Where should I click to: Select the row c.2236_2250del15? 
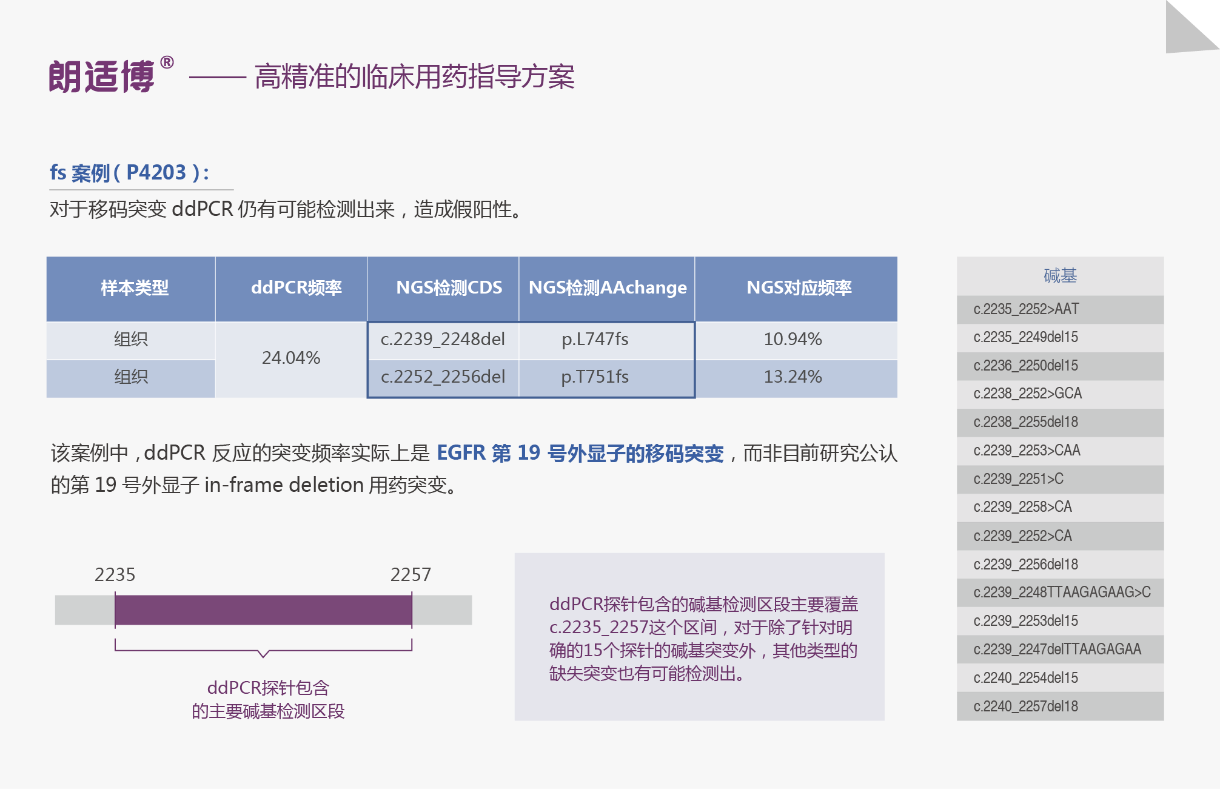tap(1060, 366)
